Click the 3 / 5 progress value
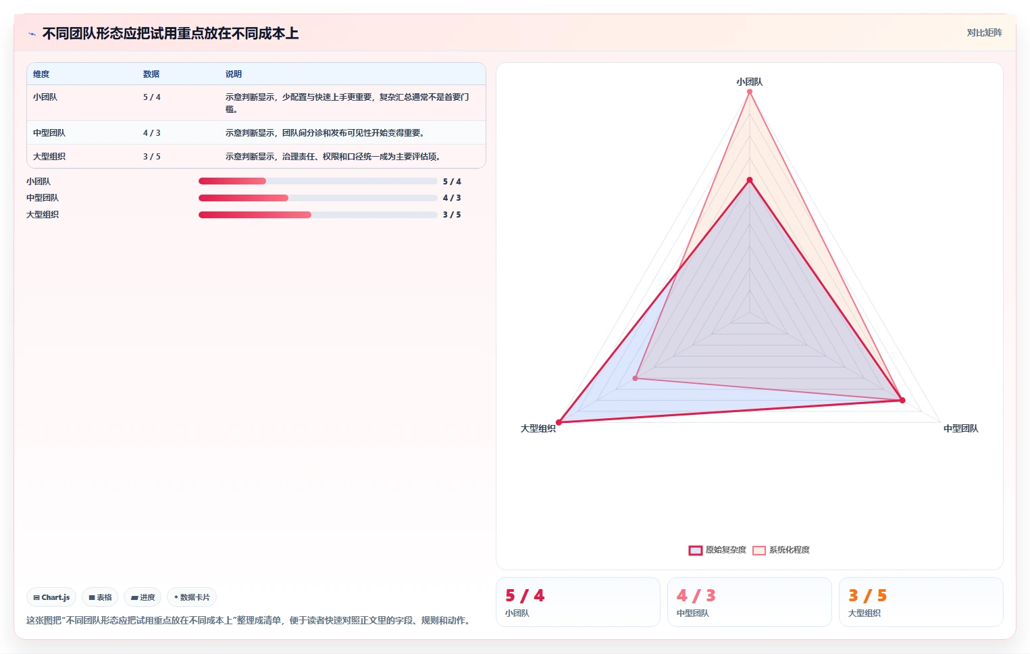1030x654 pixels. 452,215
